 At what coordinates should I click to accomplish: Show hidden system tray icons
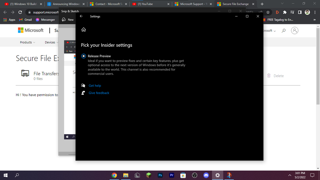[x=290, y=175]
